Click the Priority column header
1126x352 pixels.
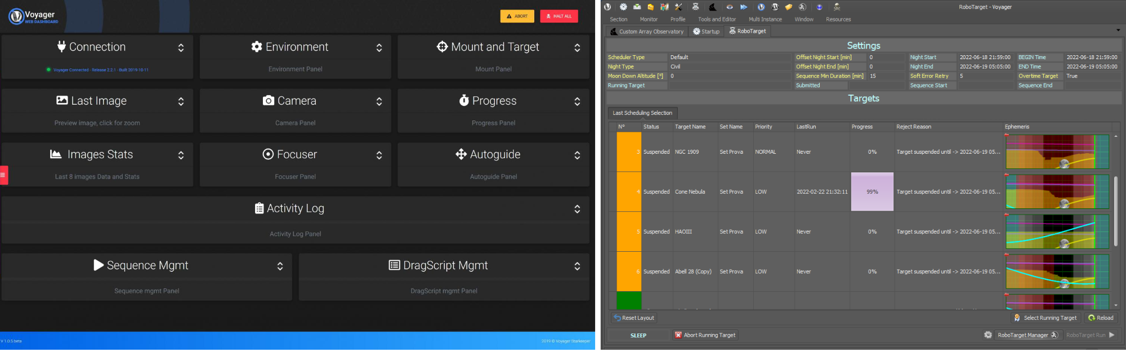click(763, 127)
